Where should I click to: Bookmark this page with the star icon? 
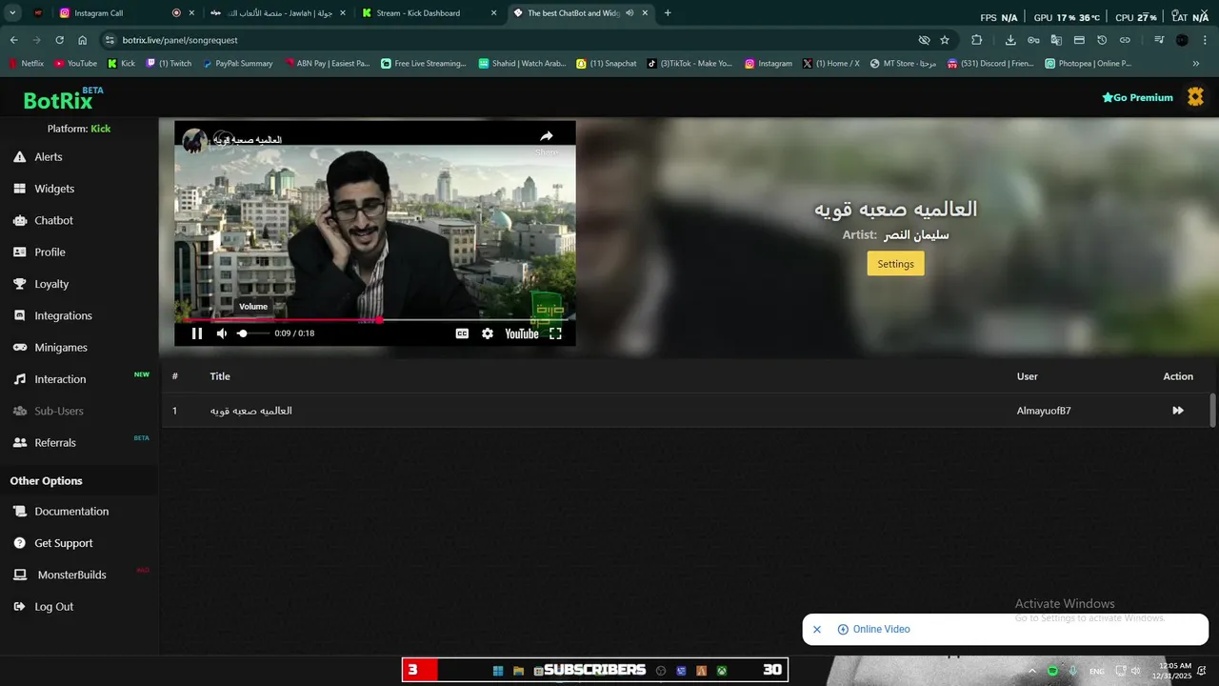tap(945, 40)
